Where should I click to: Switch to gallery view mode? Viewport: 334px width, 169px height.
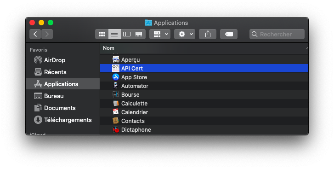click(139, 34)
